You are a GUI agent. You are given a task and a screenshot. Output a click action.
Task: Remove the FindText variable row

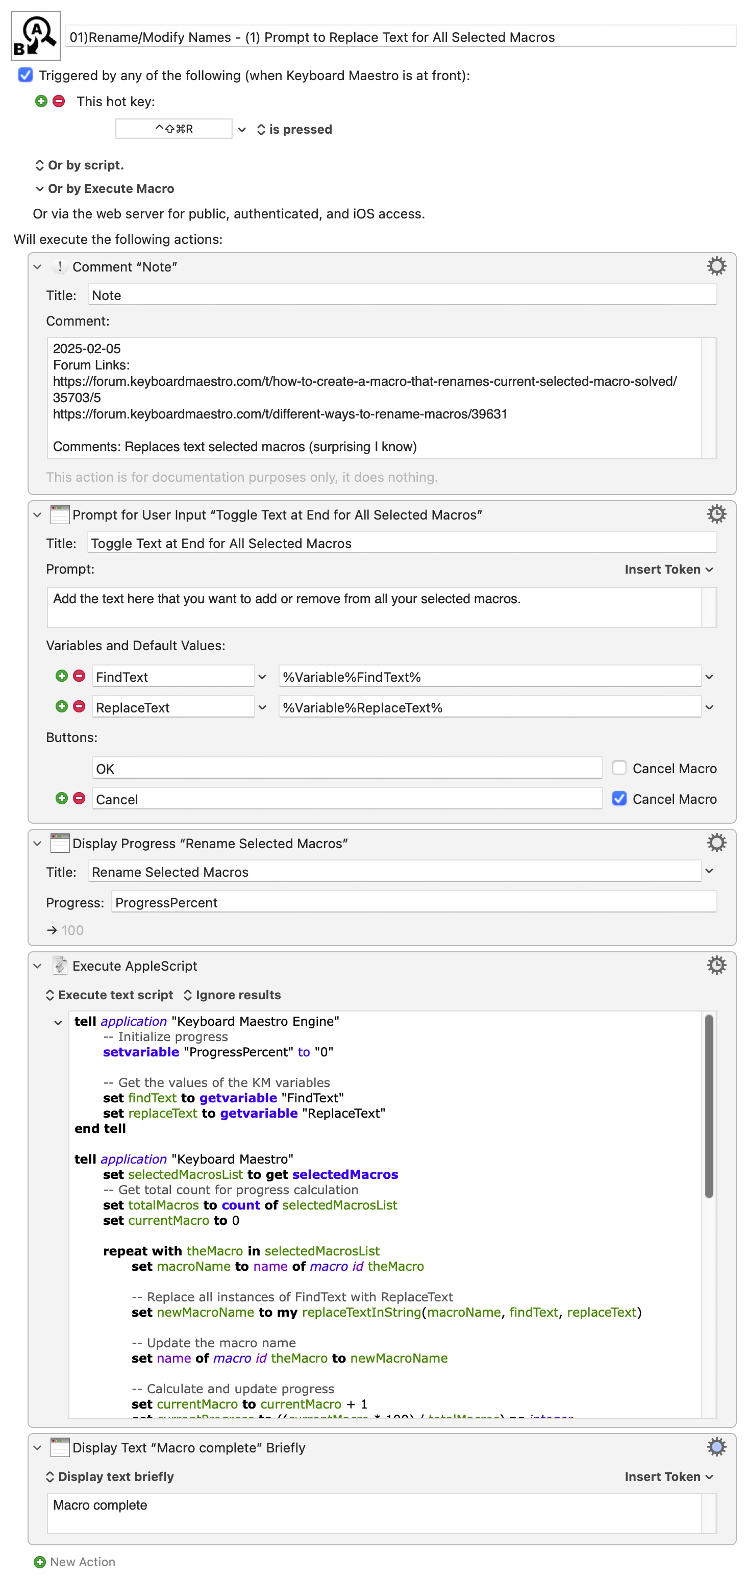pos(79,676)
